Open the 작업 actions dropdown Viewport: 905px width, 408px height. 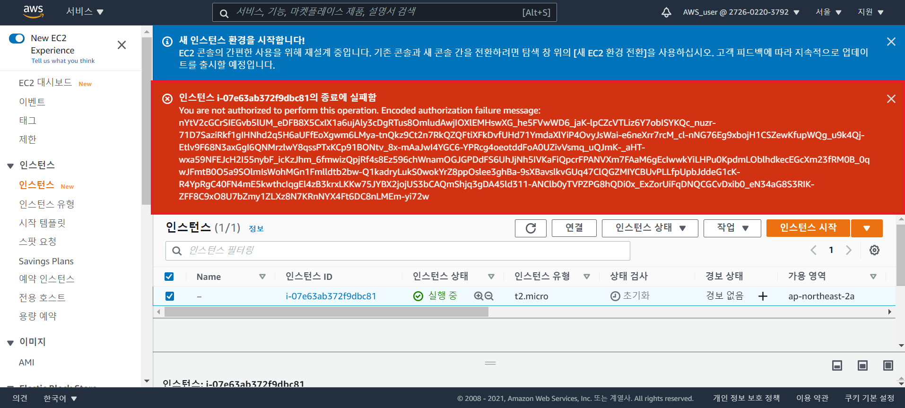pyautogui.click(x=732, y=228)
